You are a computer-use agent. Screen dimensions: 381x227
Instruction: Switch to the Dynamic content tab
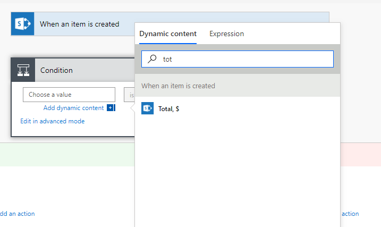coord(168,34)
